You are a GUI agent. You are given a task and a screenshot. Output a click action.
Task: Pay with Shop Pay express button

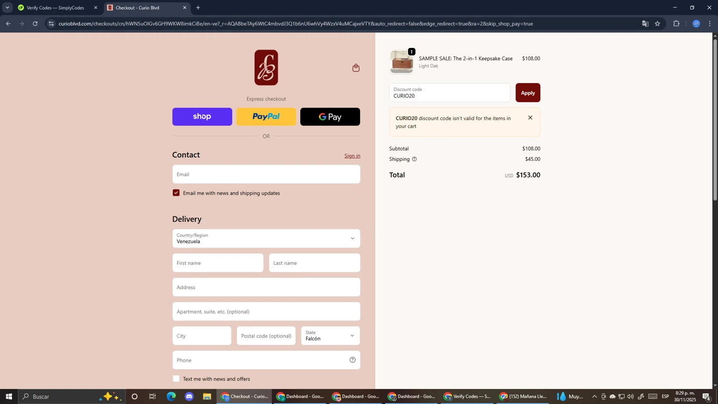pos(202,117)
